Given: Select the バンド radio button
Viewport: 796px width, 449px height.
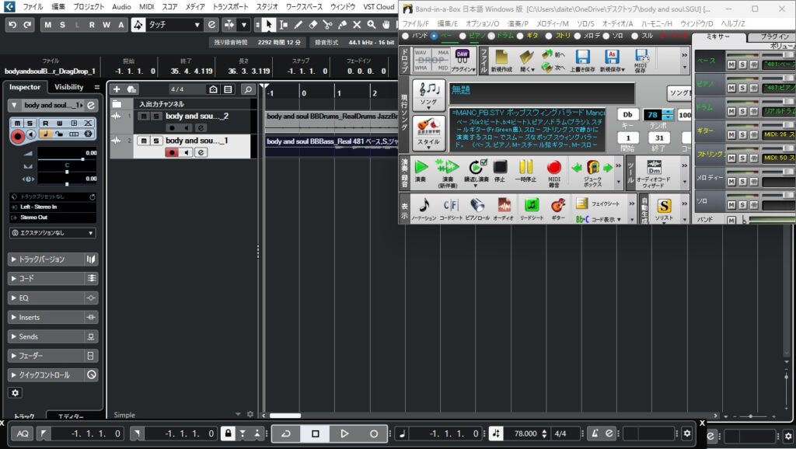Looking at the screenshot, I should (406, 36).
